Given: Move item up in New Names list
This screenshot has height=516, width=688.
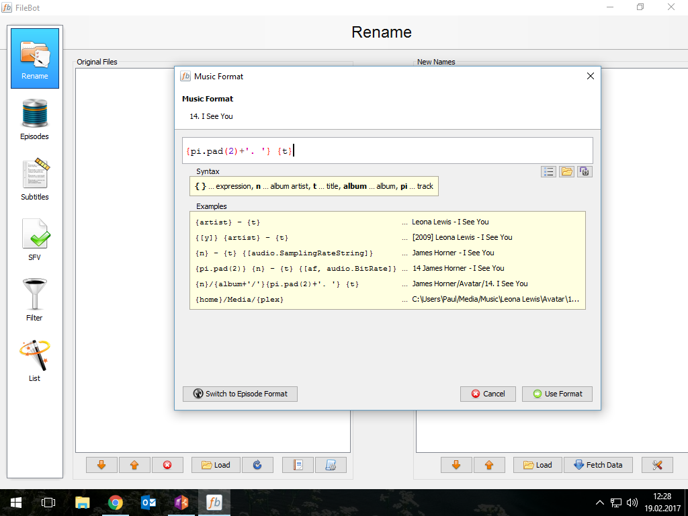Looking at the screenshot, I should coord(489,465).
